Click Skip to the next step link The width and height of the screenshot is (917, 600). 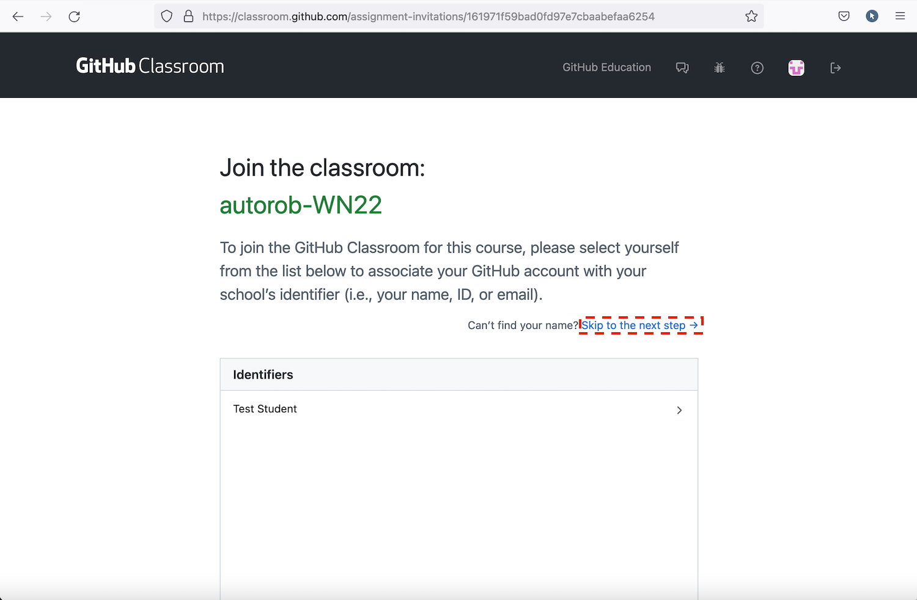640,325
